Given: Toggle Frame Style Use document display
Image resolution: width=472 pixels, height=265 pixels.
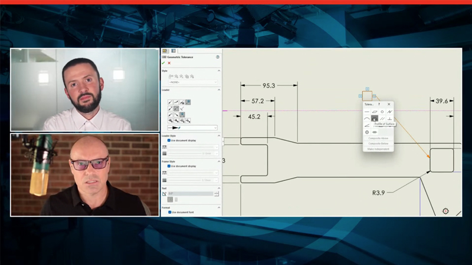Looking at the screenshot, I should 169,166.
